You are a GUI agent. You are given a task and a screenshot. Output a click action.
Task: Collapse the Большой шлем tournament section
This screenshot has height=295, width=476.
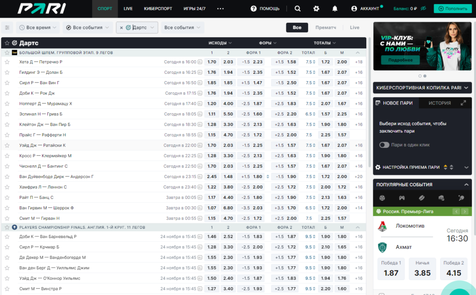(357, 53)
